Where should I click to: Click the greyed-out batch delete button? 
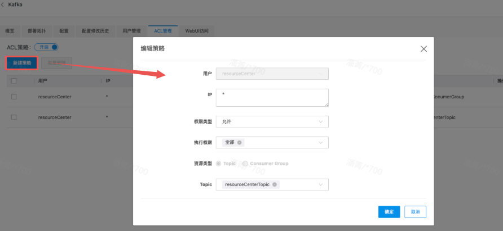pyautogui.click(x=56, y=63)
